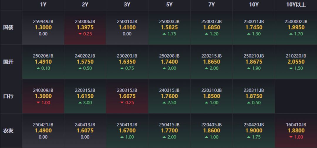This screenshot has height=148, width=317.
Task: Click the red down arrow under 240309.IB
Action: (38, 103)
